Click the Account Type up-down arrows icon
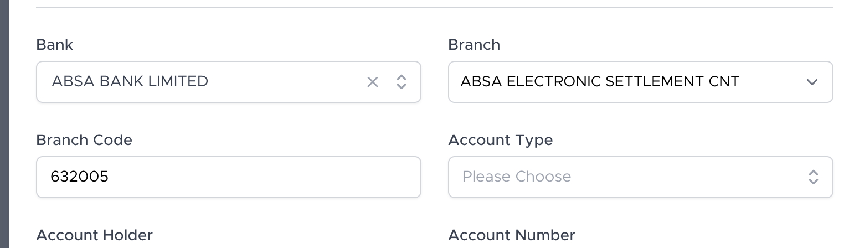Image resolution: width=844 pixels, height=248 pixels. click(813, 177)
